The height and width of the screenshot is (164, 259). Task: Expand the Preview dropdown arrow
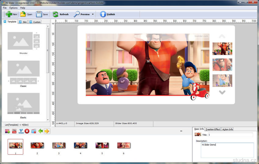tap(93, 14)
